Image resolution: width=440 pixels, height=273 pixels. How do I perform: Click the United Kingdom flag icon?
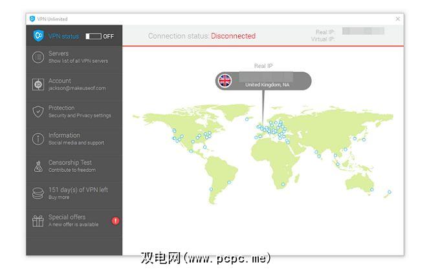pyautogui.click(x=225, y=81)
